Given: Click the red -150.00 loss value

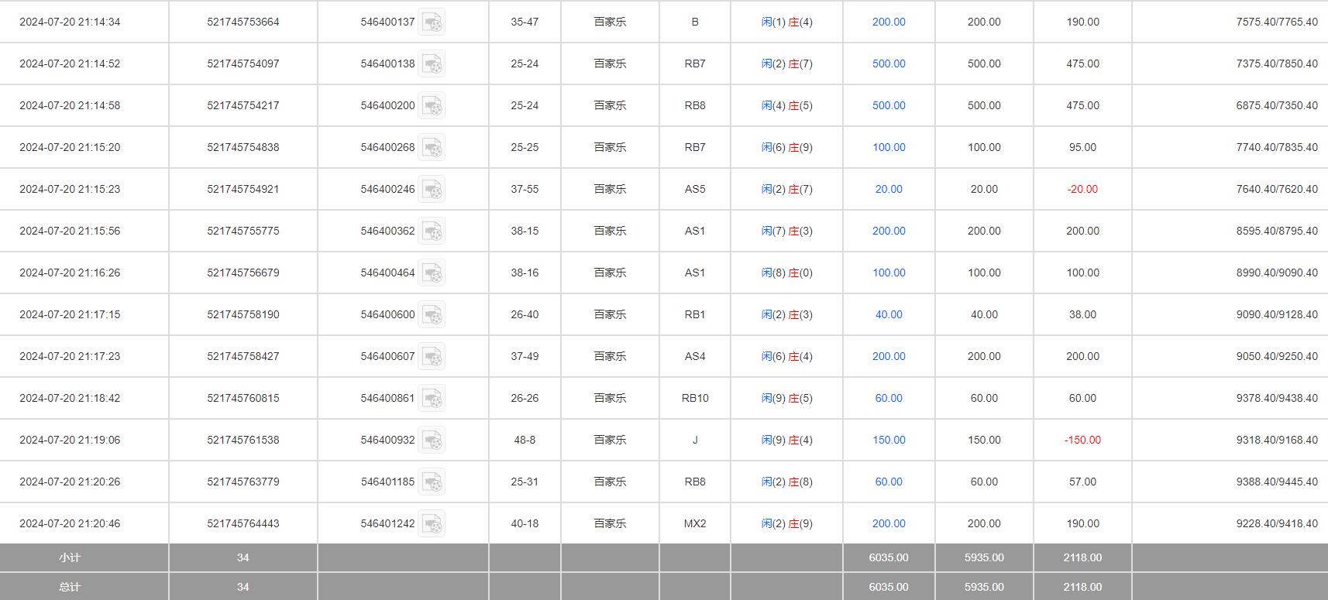Looking at the screenshot, I should (1082, 441).
